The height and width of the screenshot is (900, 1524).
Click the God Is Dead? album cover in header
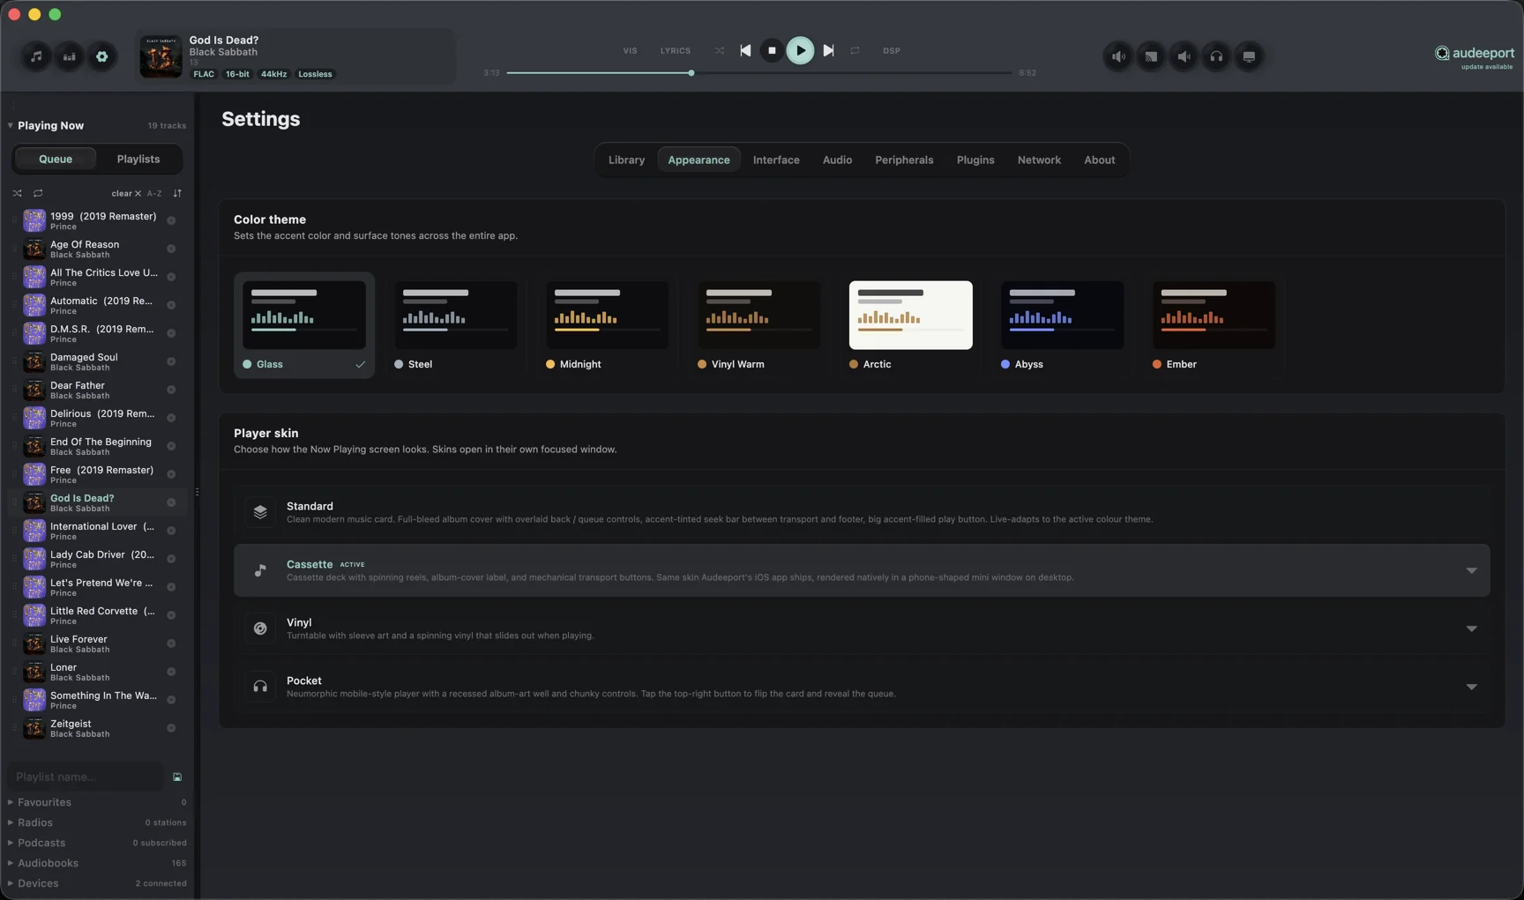tap(161, 56)
